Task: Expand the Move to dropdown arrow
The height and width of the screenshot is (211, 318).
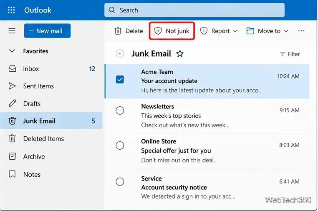Action: [x=286, y=31]
